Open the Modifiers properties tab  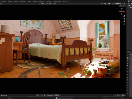(128, 77)
